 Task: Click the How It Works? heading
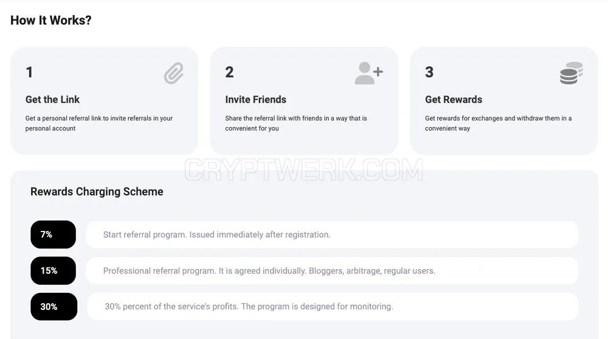click(51, 20)
